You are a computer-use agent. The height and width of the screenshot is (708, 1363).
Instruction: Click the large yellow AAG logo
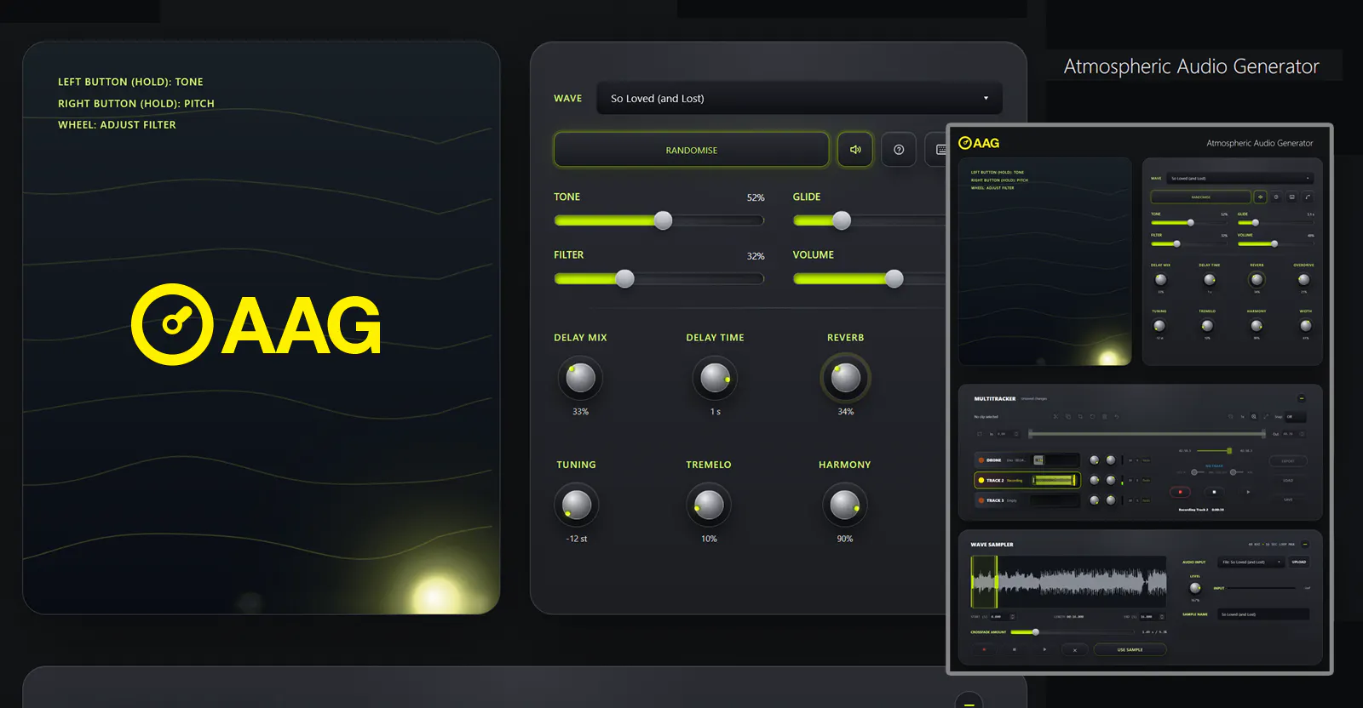[x=256, y=324]
